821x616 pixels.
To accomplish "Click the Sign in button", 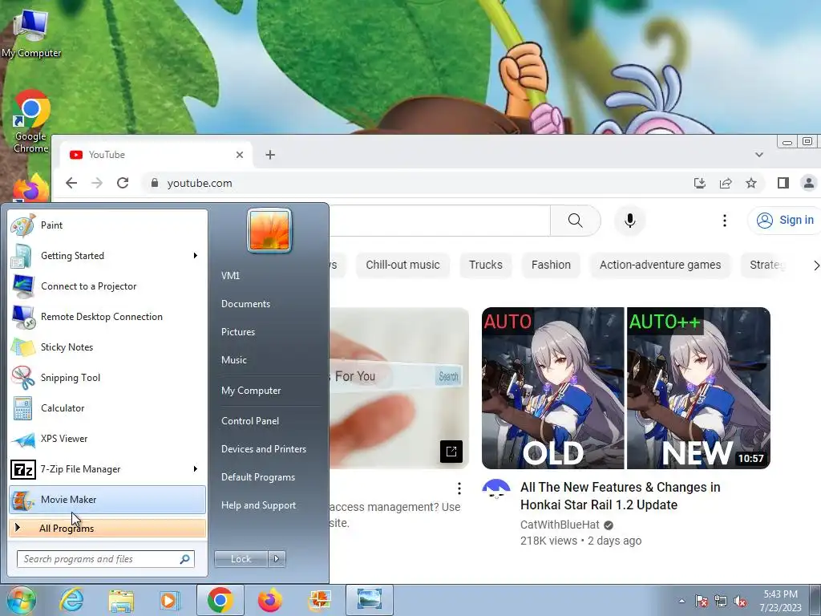I will pos(784,220).
